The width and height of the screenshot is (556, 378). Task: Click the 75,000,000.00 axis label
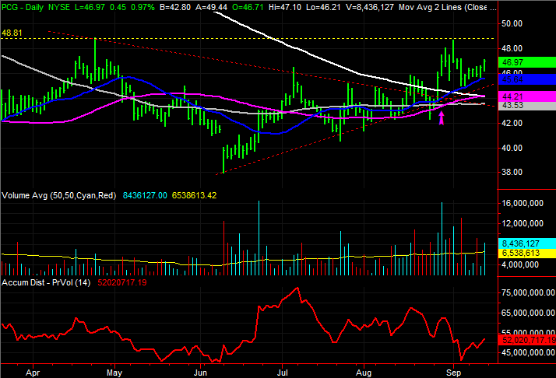[528, 292]
